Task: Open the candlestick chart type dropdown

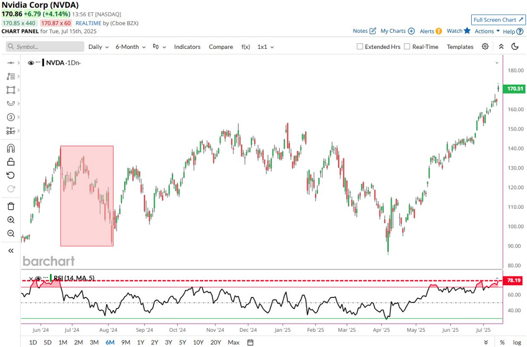Action: click(160, 46)
